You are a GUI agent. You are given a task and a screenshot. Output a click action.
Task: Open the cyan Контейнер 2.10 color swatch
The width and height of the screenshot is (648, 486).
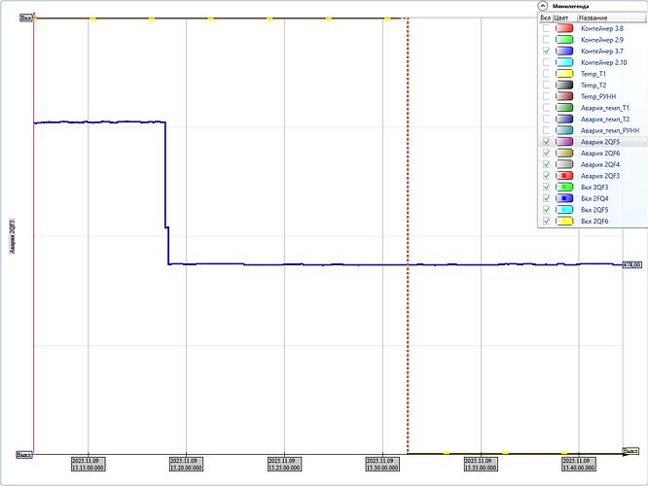564,63
